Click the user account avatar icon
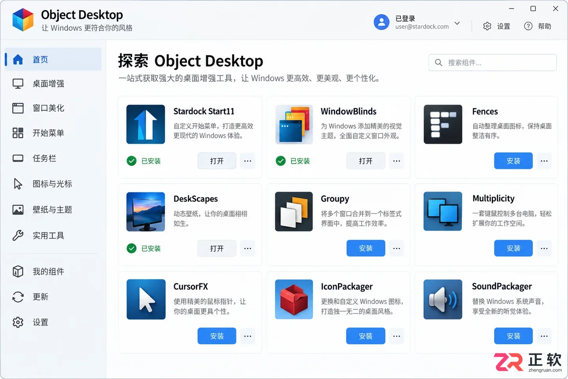Viewport: 568px width, 379px height. (x=381, y=22)
